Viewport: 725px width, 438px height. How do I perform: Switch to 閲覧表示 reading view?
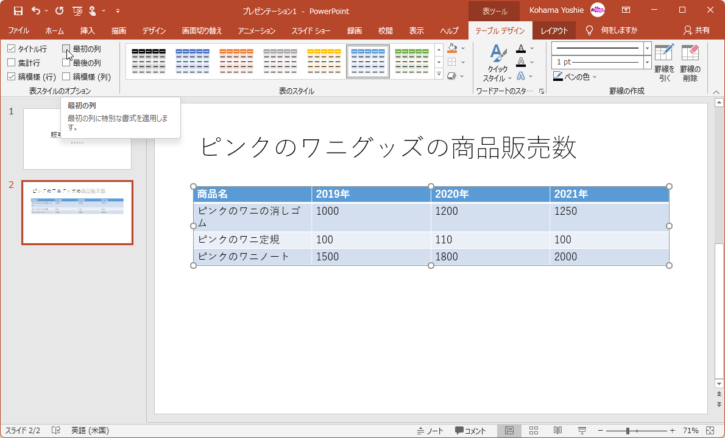pos(557,429)
